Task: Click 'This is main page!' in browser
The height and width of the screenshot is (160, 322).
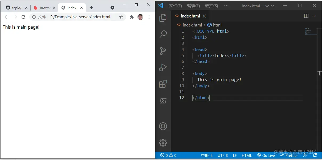Action: tap(21, 27)
